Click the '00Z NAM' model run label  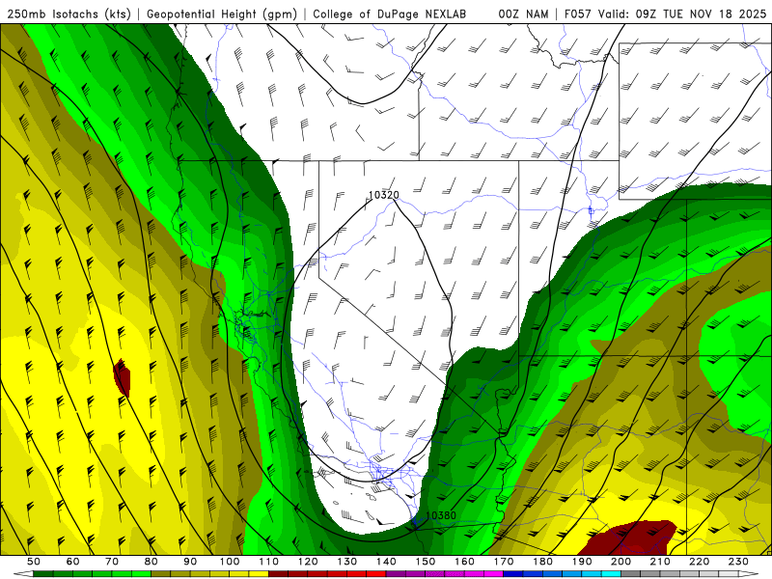(523, 14)
